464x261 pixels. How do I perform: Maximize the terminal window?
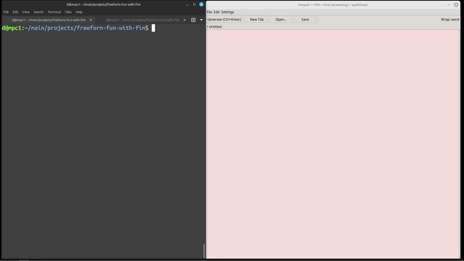pyautogui.click(x=194, y=4)
